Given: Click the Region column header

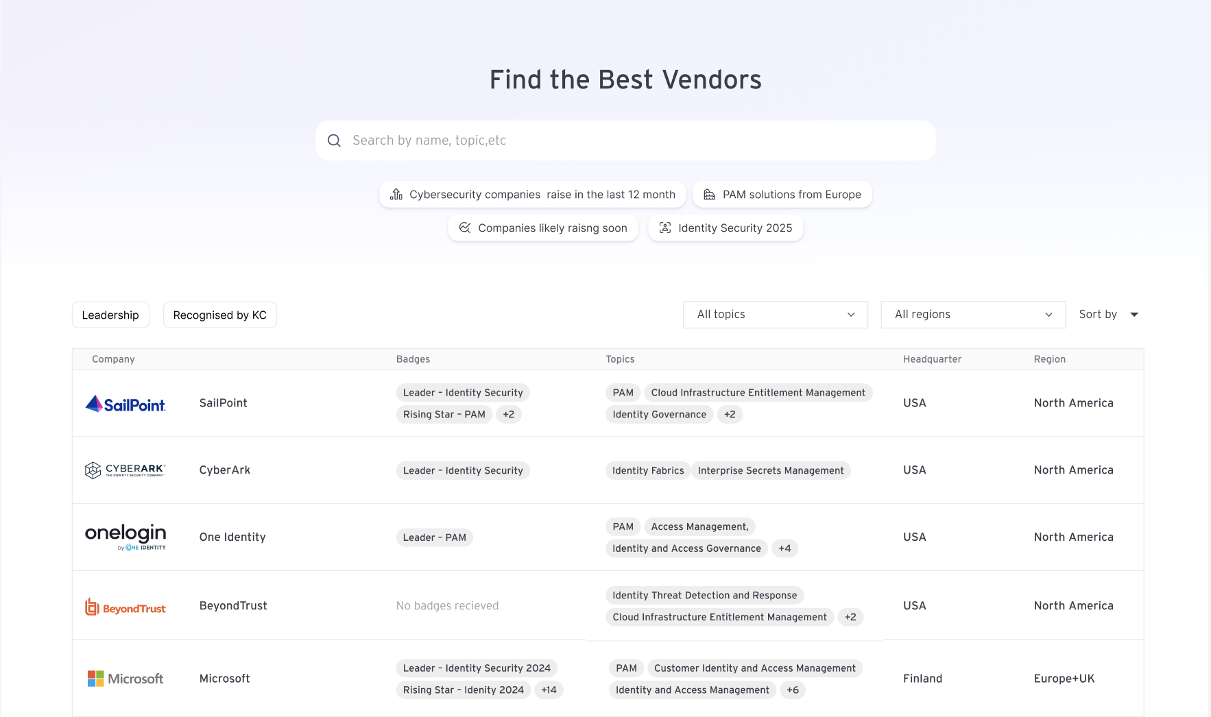Looking at the screenshot, I should (1050, 359).
